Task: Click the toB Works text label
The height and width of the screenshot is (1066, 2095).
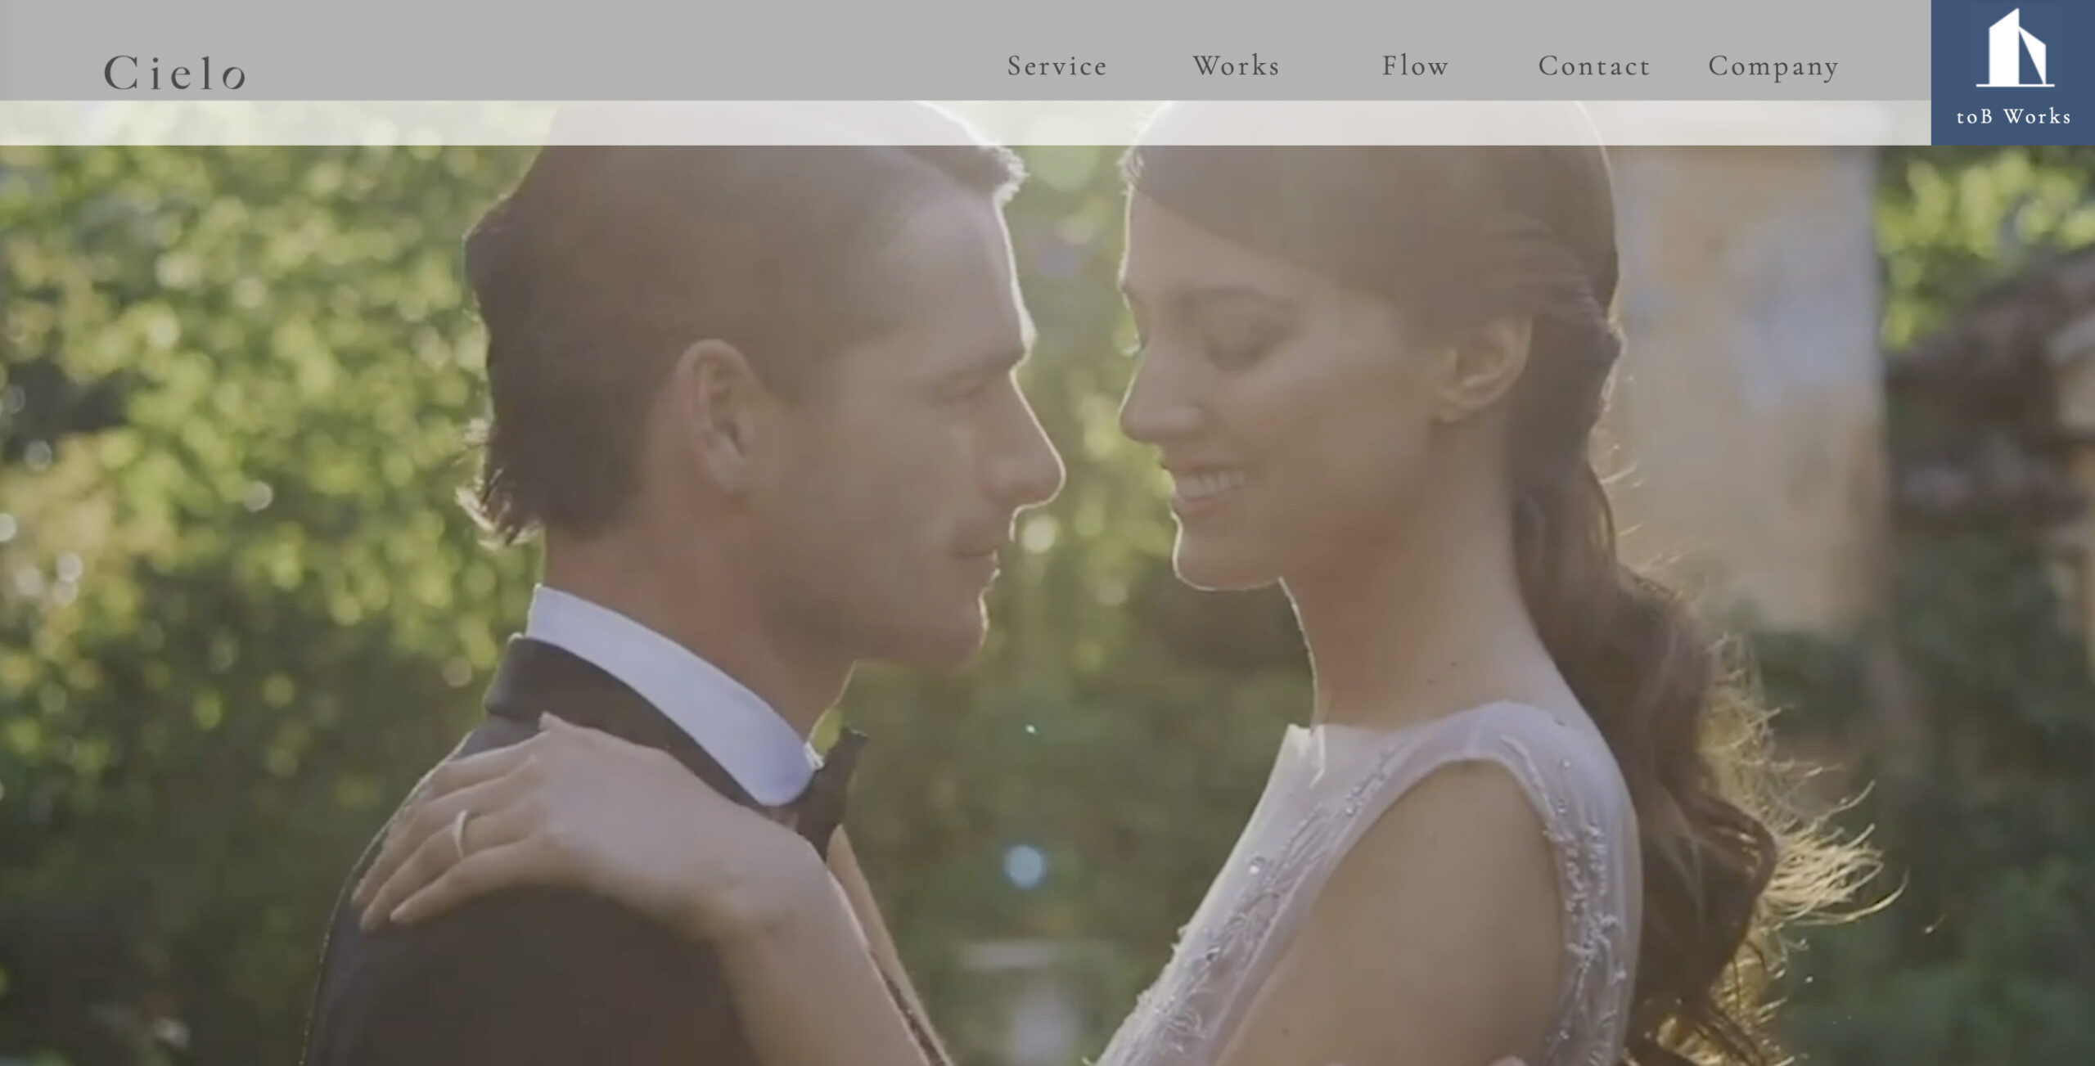Action: pyautogui.click(x=2013, y=117)
